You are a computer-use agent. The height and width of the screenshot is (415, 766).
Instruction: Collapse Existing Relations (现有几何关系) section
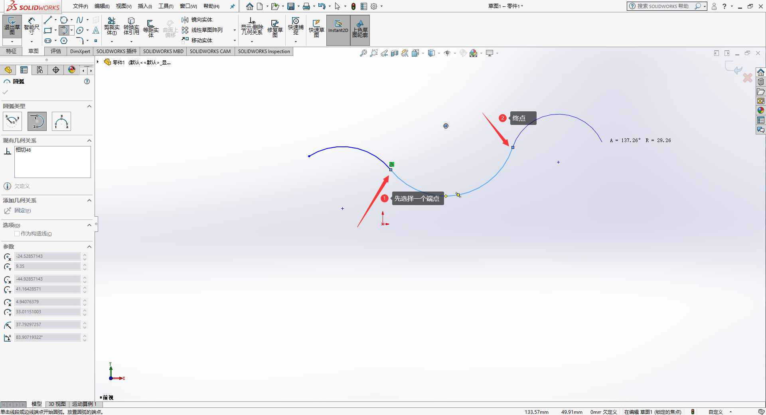coord(89,140)
